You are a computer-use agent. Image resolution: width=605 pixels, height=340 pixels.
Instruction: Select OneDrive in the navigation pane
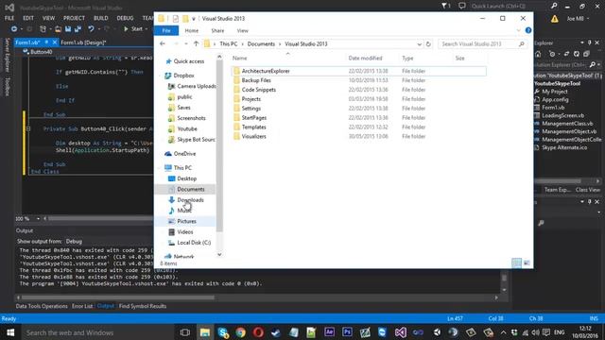pyautogui.click(x=184, y=153)
